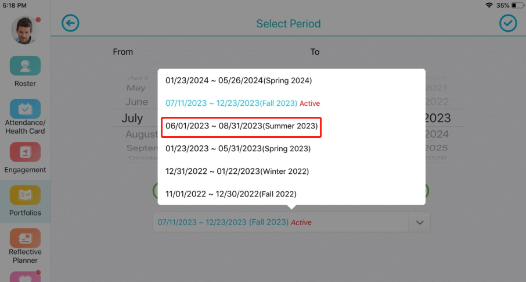Confirm selection with the checkmark icon
Screen dimensions: 526x282
[508, 23]
